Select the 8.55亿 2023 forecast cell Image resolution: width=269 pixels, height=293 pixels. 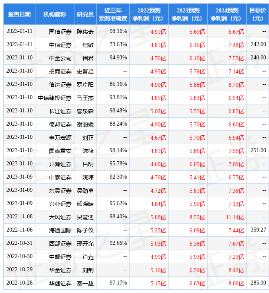tap(197, 217)
